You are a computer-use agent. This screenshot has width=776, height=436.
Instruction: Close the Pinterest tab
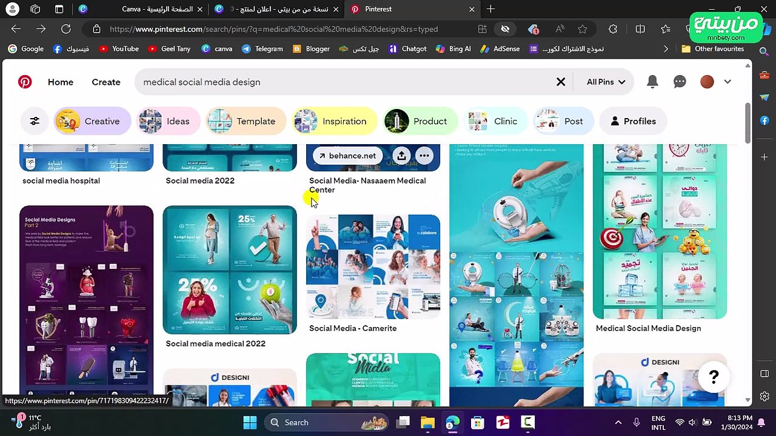point(472,9)
